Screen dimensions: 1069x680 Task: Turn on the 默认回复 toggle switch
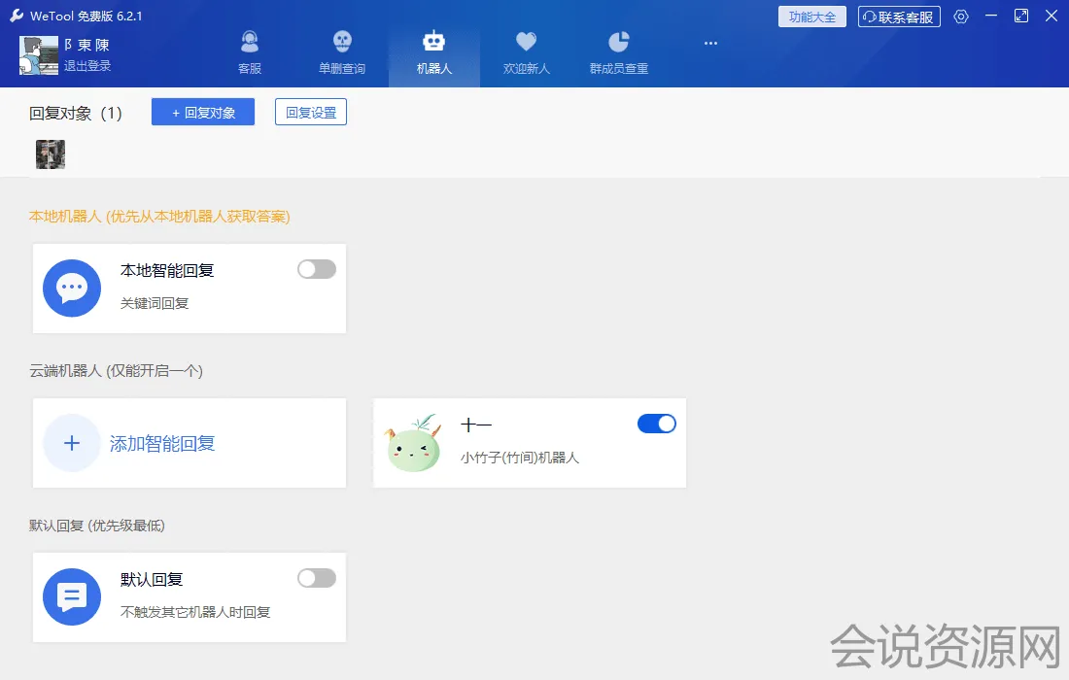(317, 578)
